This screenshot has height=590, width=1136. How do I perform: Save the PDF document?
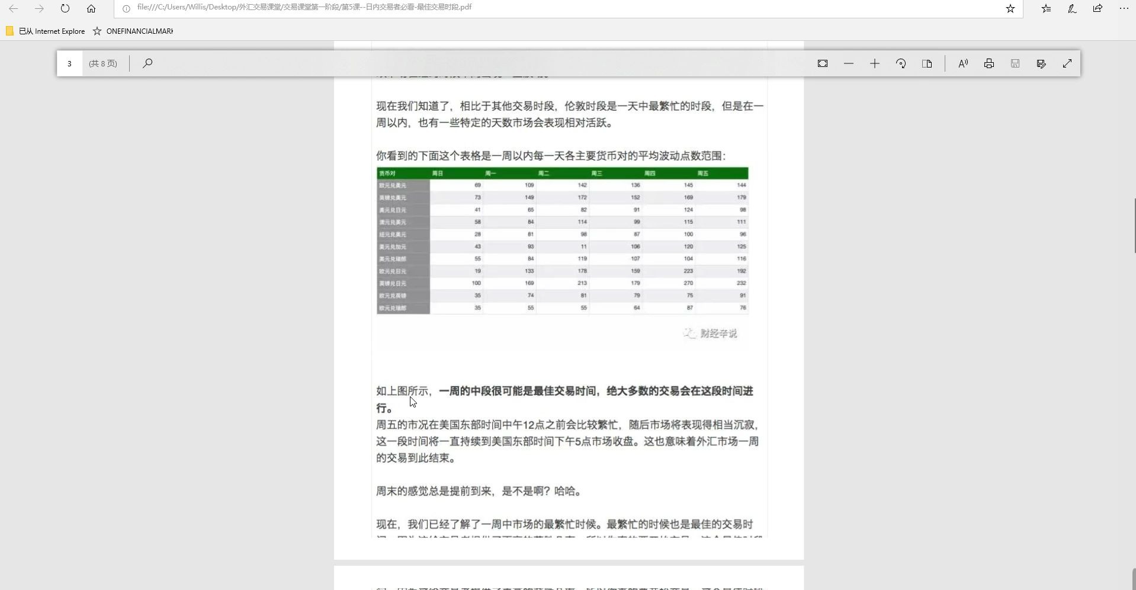pyautogui.click(x=1015, y=63)
